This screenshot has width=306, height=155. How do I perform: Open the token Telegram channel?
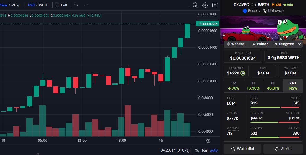pyautogui.click(x=284, y=44)
